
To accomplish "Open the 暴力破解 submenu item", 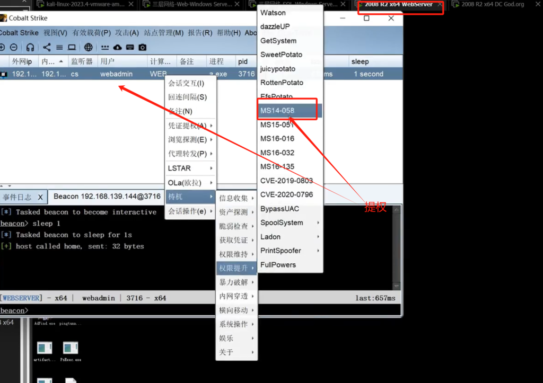I will click(237, 282).
